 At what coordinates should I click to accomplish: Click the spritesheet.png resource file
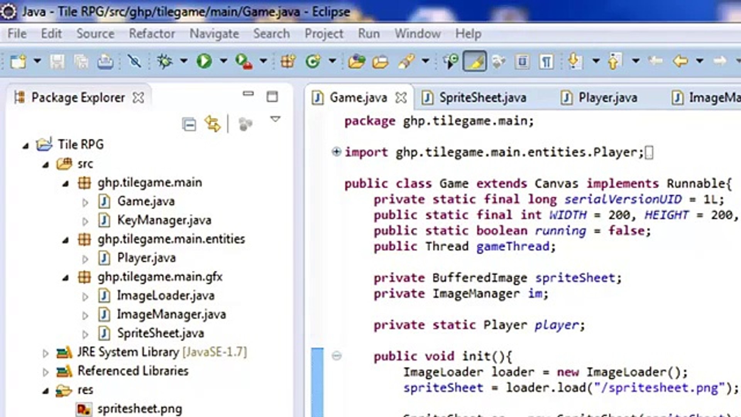140,409
